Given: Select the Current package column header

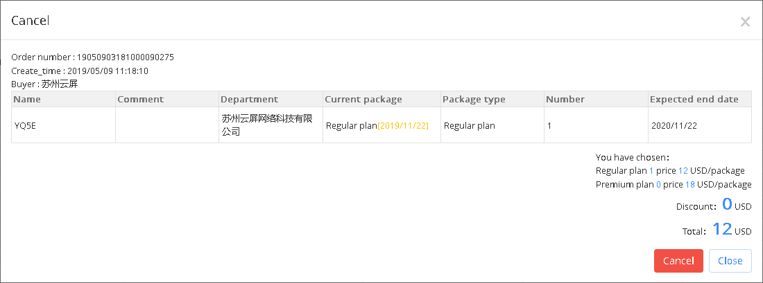Looking at the screenshot, I should (x=382, y=99).
